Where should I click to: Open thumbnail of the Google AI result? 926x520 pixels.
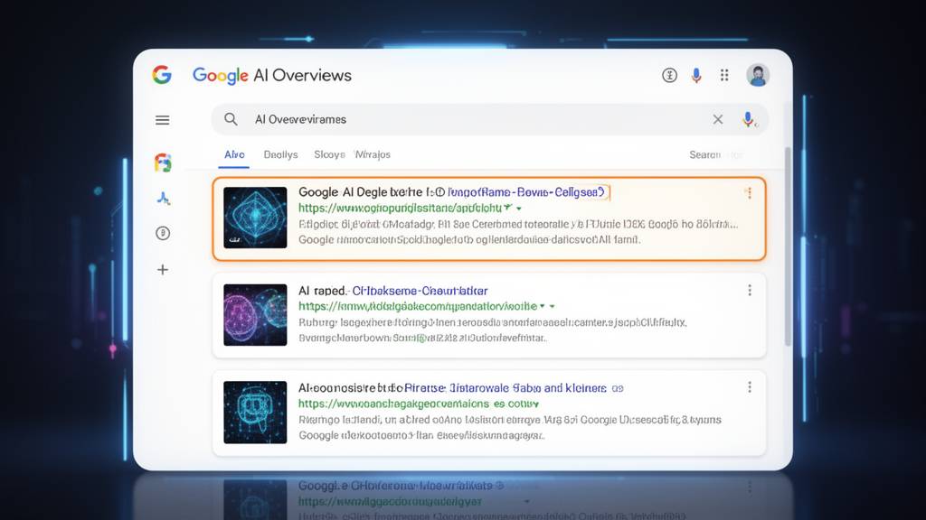255,218
